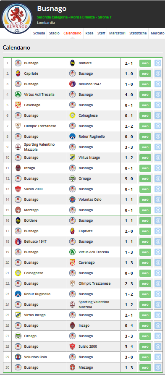The image size is (165, 375).
Task: Open the Rosa tab
Action: pos(89,33)
